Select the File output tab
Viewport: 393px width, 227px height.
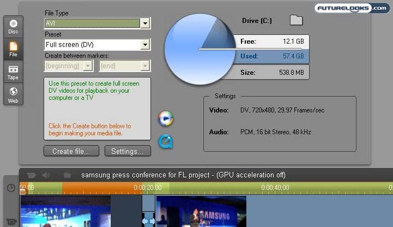click(x=14, y=50)
